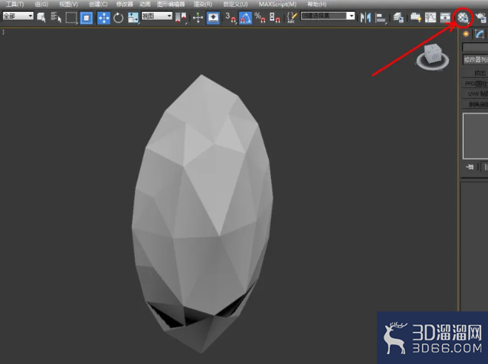Open the Align tool
488x364 pixels.
point(381,18)
